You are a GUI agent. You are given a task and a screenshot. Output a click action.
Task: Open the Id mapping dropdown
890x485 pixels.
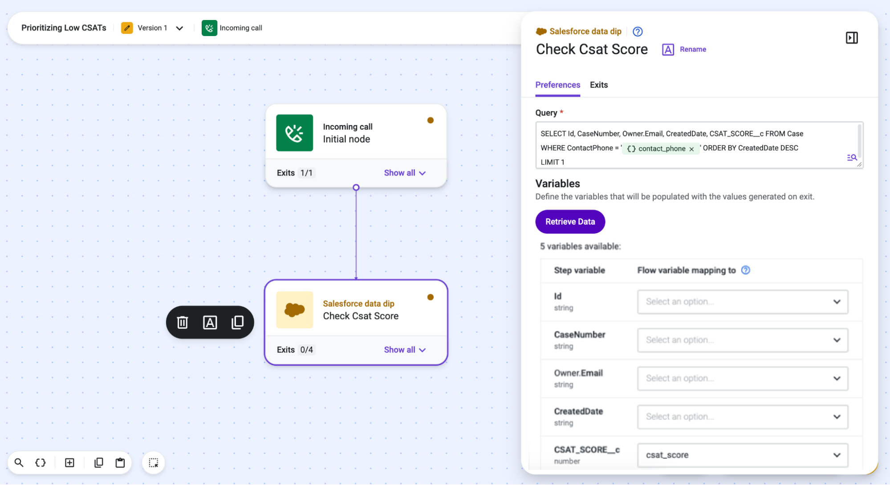pos(743,302)
